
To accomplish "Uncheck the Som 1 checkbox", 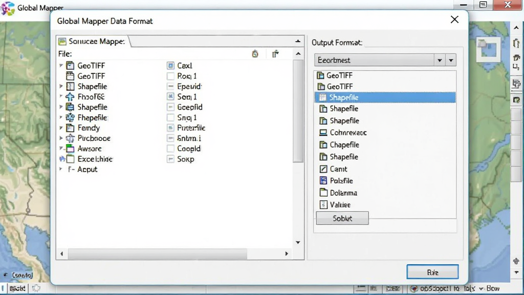I will coord(170,97).
